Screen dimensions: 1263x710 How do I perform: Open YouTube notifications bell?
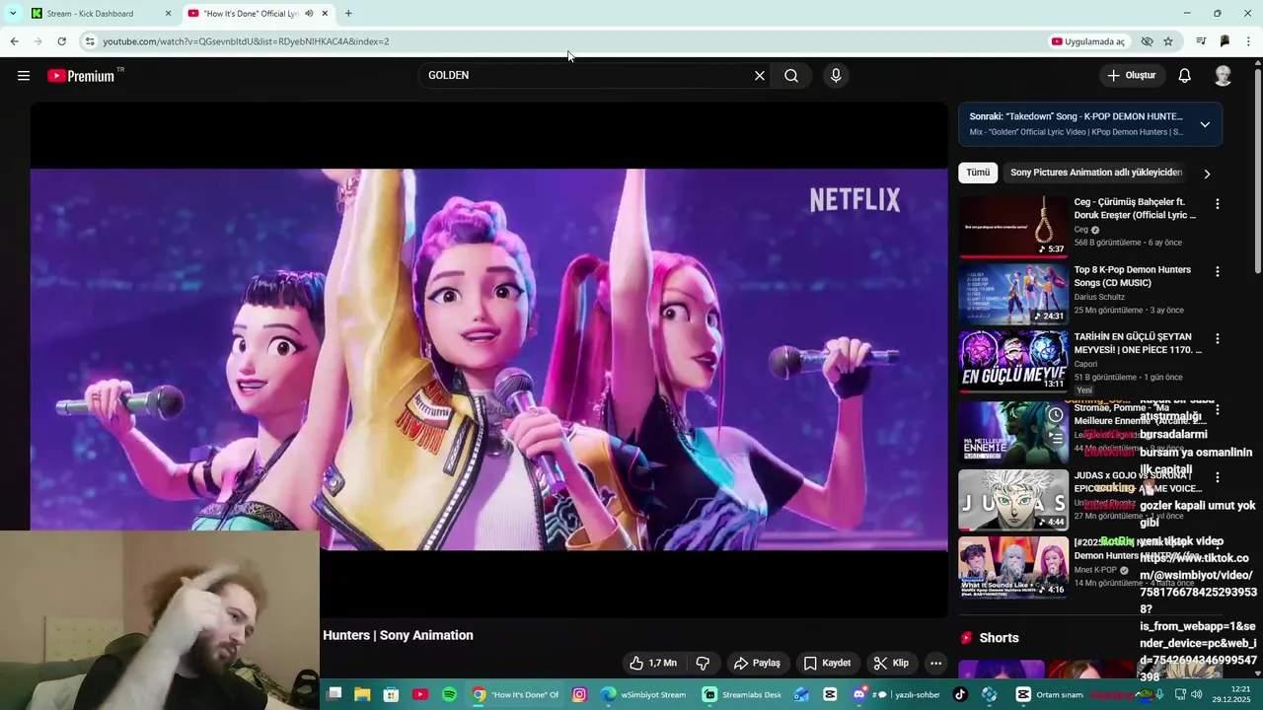(1185, 76)
